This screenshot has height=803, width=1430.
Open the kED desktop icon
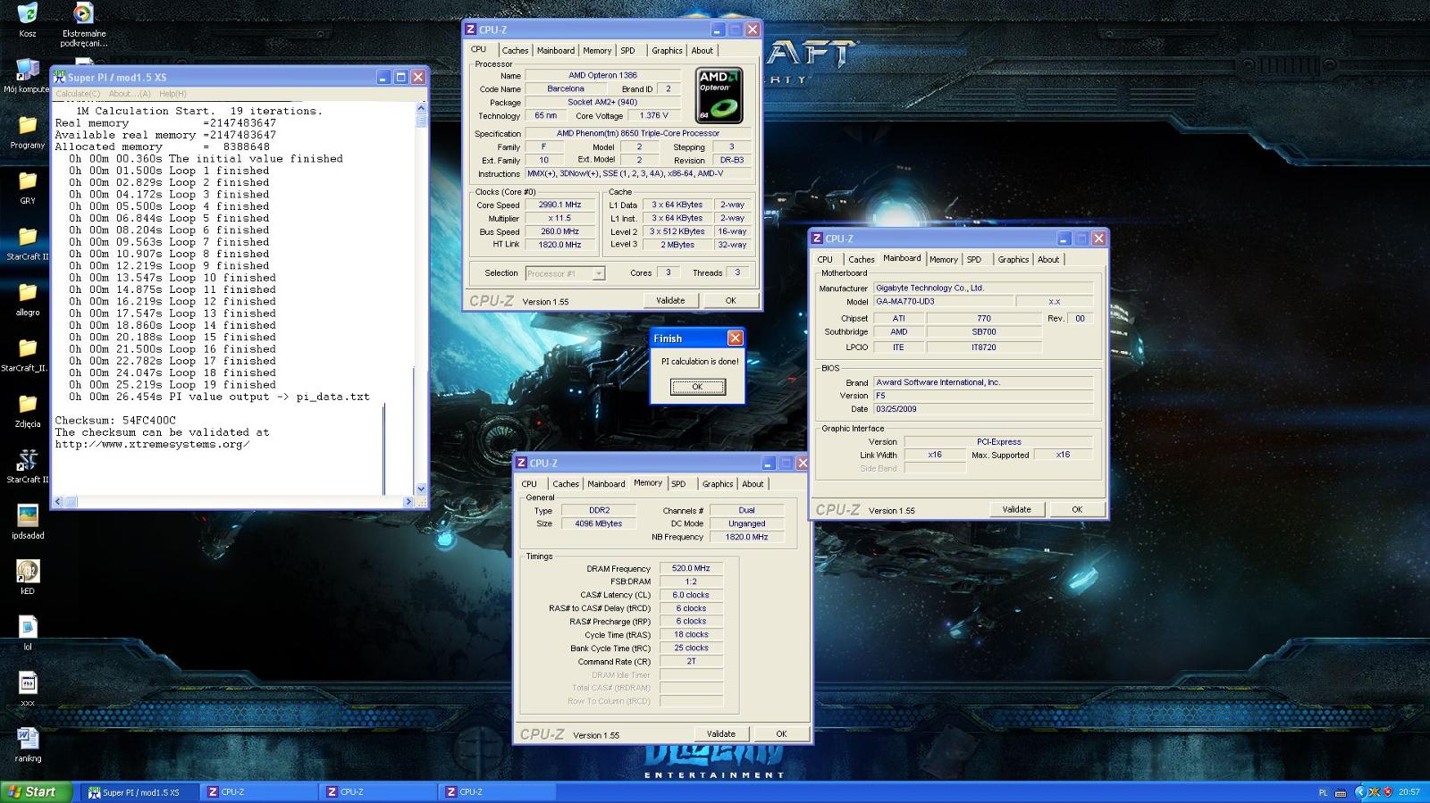28,572
